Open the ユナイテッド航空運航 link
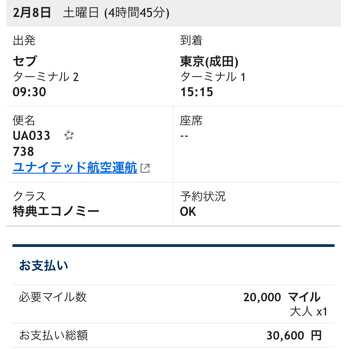 (x=75, y=167)
